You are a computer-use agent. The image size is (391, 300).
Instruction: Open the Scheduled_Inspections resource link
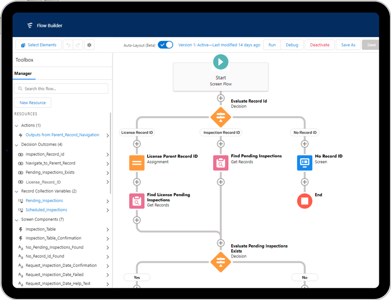[x=46, y=210]
